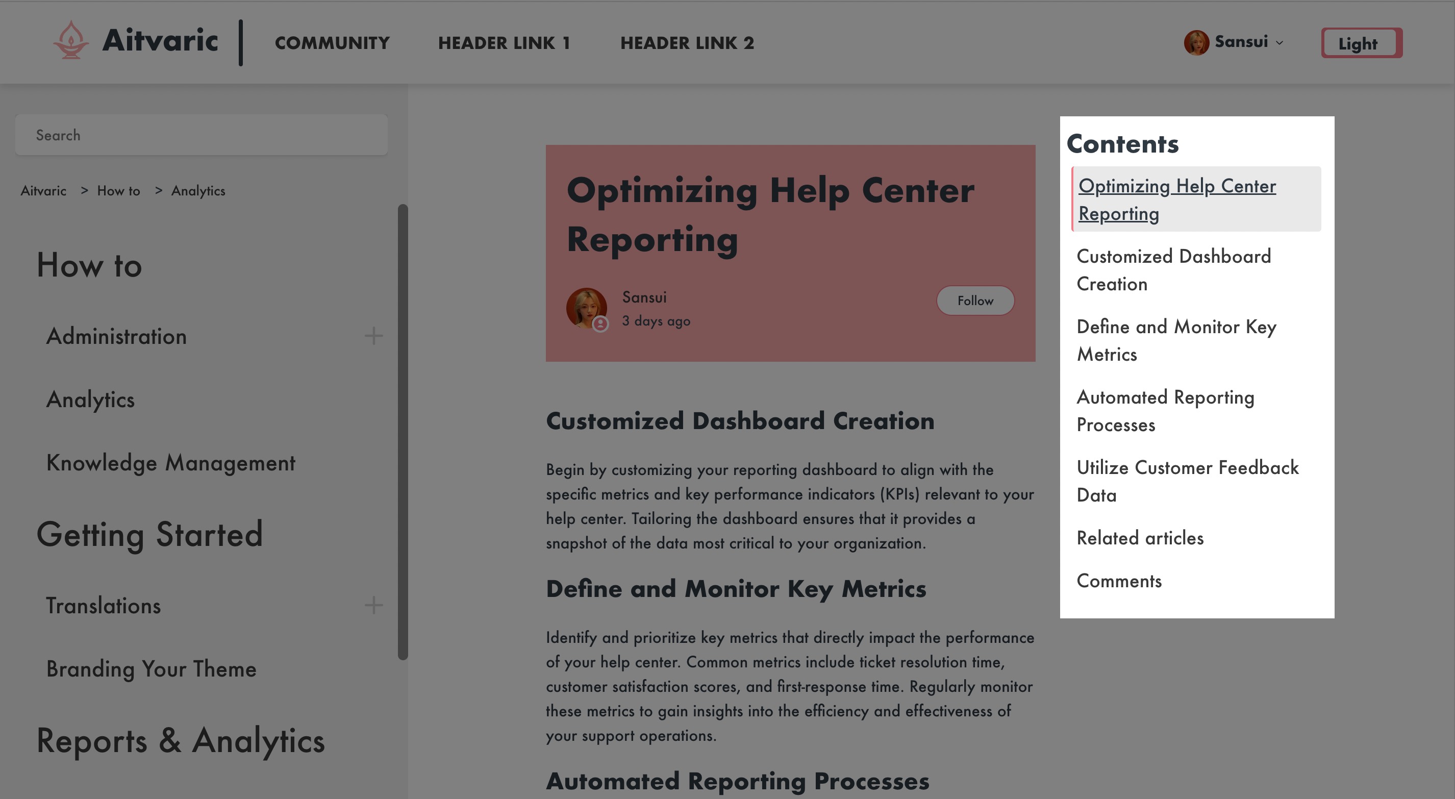Click into the Search field
Viewport: 1455px width, 799px height.
[x=201, y=135]
